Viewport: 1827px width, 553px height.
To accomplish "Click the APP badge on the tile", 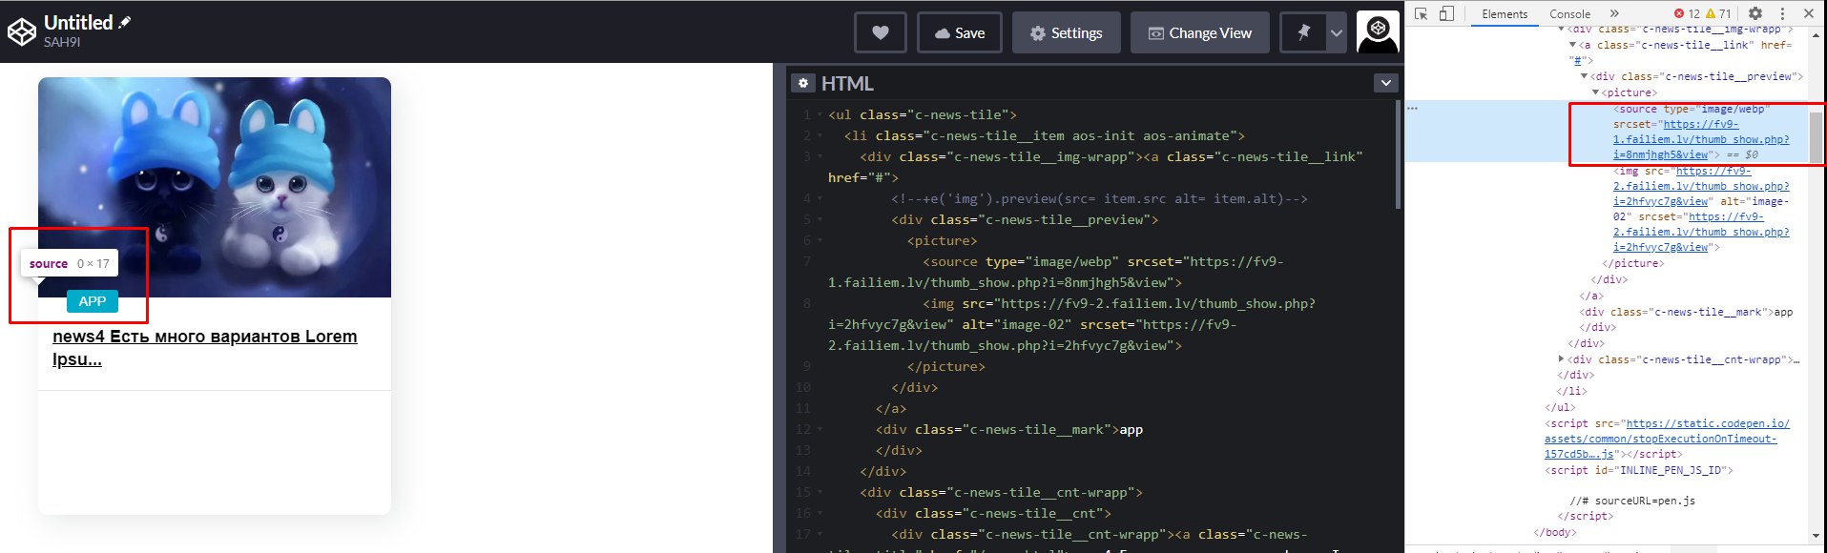I will point(93,301).
